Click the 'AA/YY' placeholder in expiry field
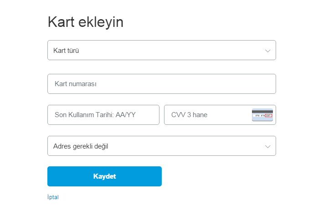 126,115
